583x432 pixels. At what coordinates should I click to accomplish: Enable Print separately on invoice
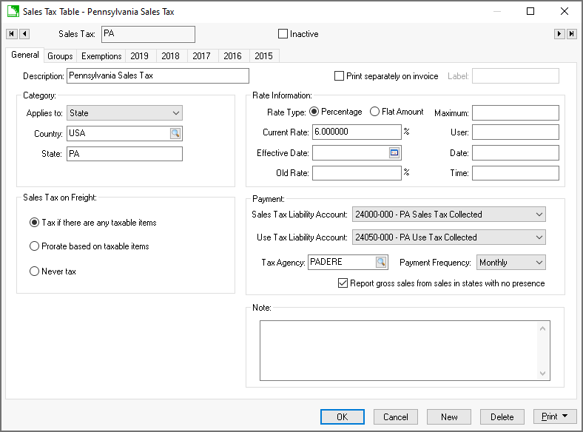pos(340,76)
